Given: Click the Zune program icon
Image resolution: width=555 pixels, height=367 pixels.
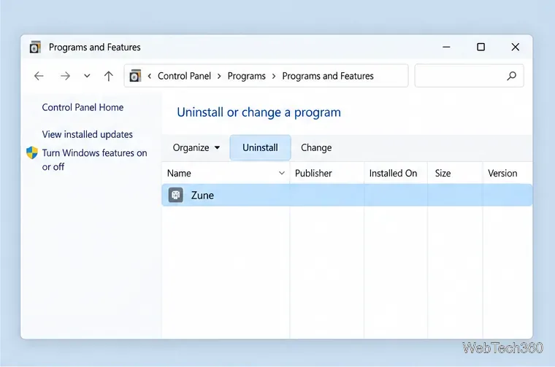Looking at the screenshot, I should (x=175, y=195).
